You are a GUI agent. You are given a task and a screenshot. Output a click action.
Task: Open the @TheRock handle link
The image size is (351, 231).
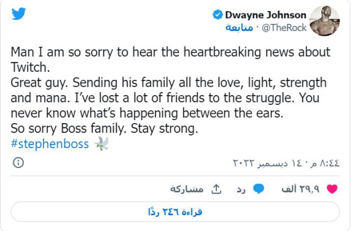(284, 27)
